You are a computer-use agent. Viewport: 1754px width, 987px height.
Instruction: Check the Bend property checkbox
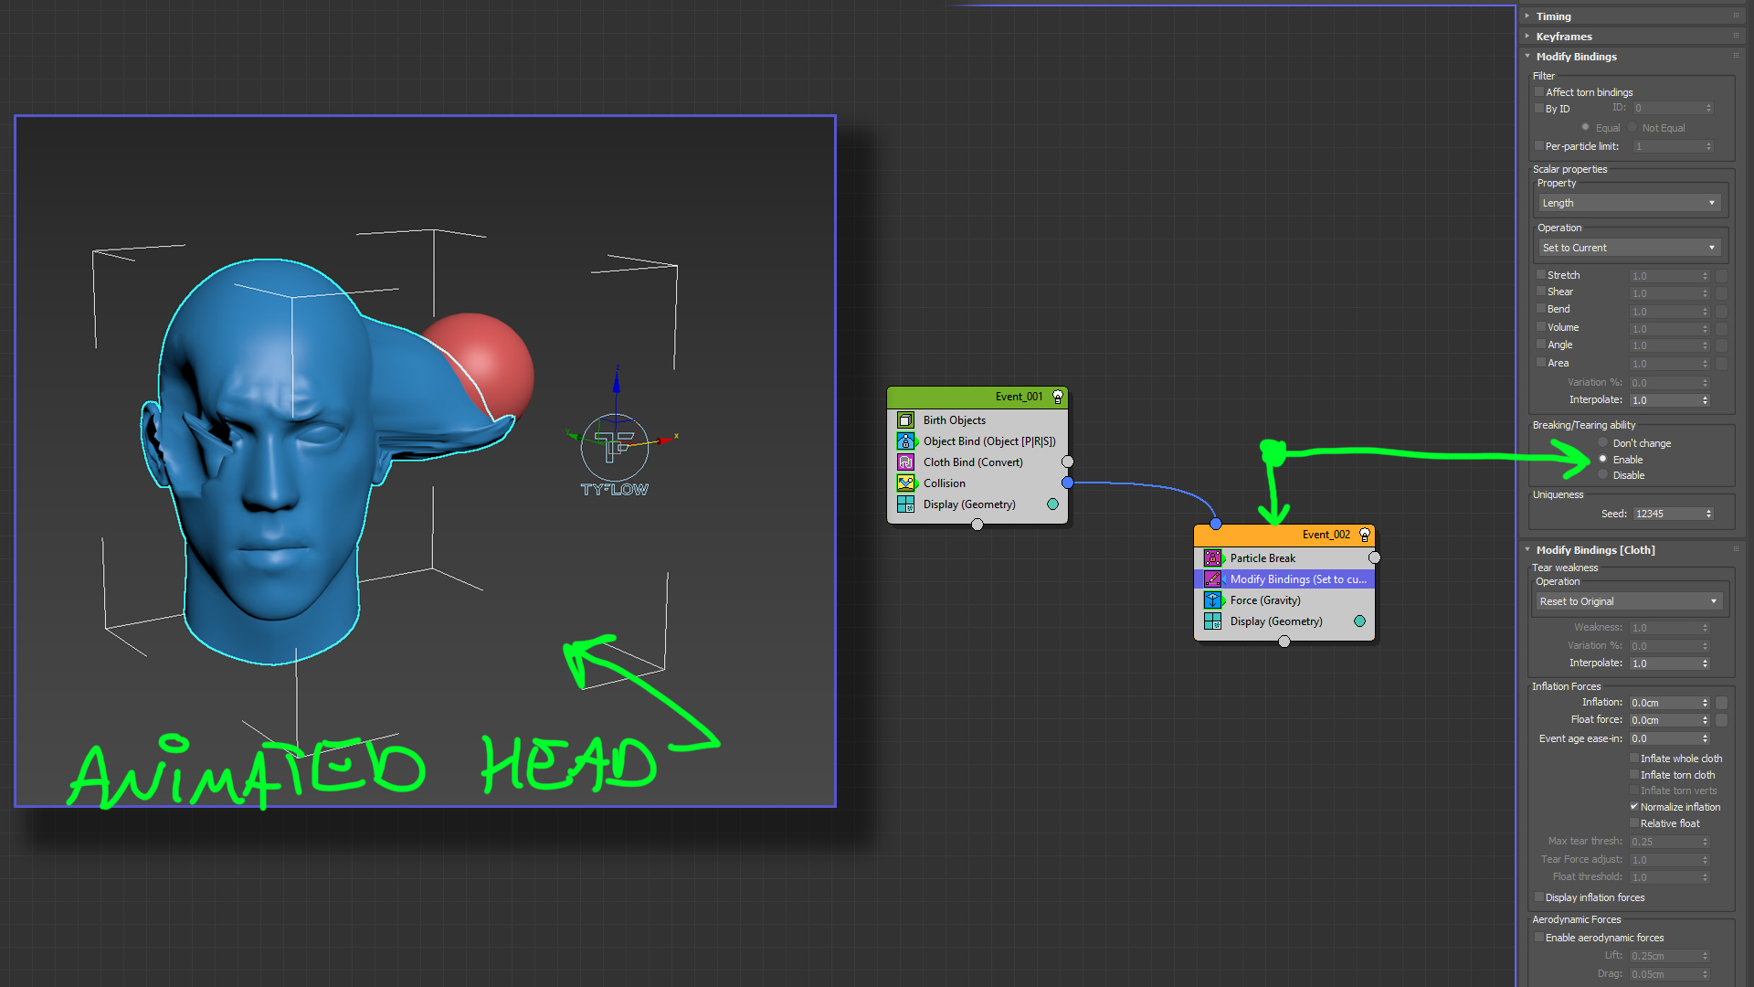coord(1541,309)
